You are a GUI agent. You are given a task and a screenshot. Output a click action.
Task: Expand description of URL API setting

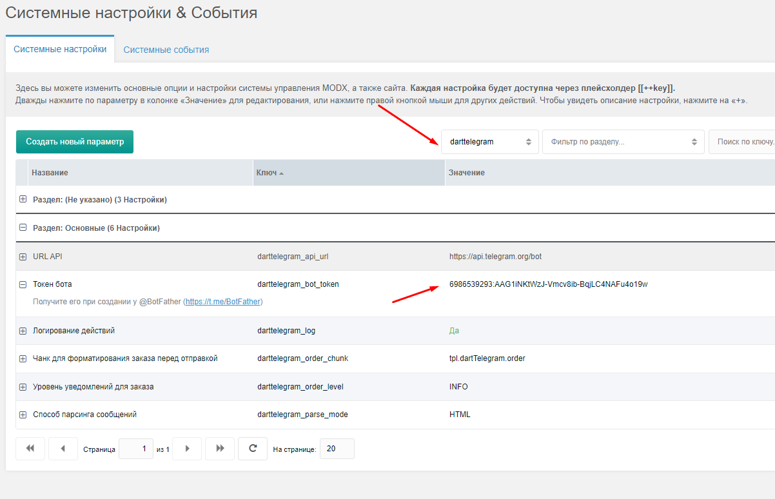coord(23,257)
